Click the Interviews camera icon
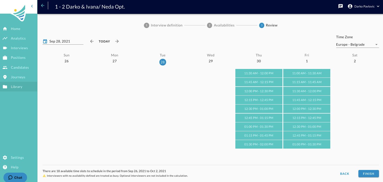 (x=5, y=48)
